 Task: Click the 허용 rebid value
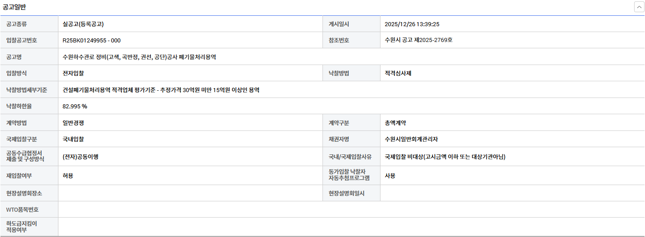tap(68, 176)
